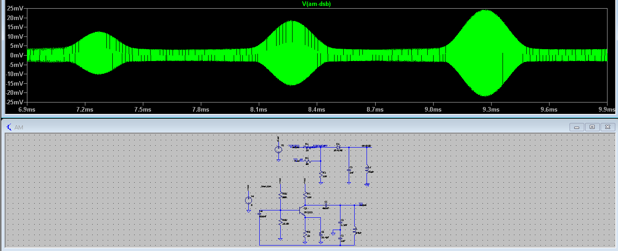This screenshot has width=618, height=251.
Task: Click the R2 resistor in schematic
Action: click(x=308, y=161)
